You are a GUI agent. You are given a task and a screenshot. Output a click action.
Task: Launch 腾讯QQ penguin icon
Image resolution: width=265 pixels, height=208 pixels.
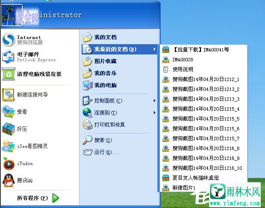[x=8, y=181]
